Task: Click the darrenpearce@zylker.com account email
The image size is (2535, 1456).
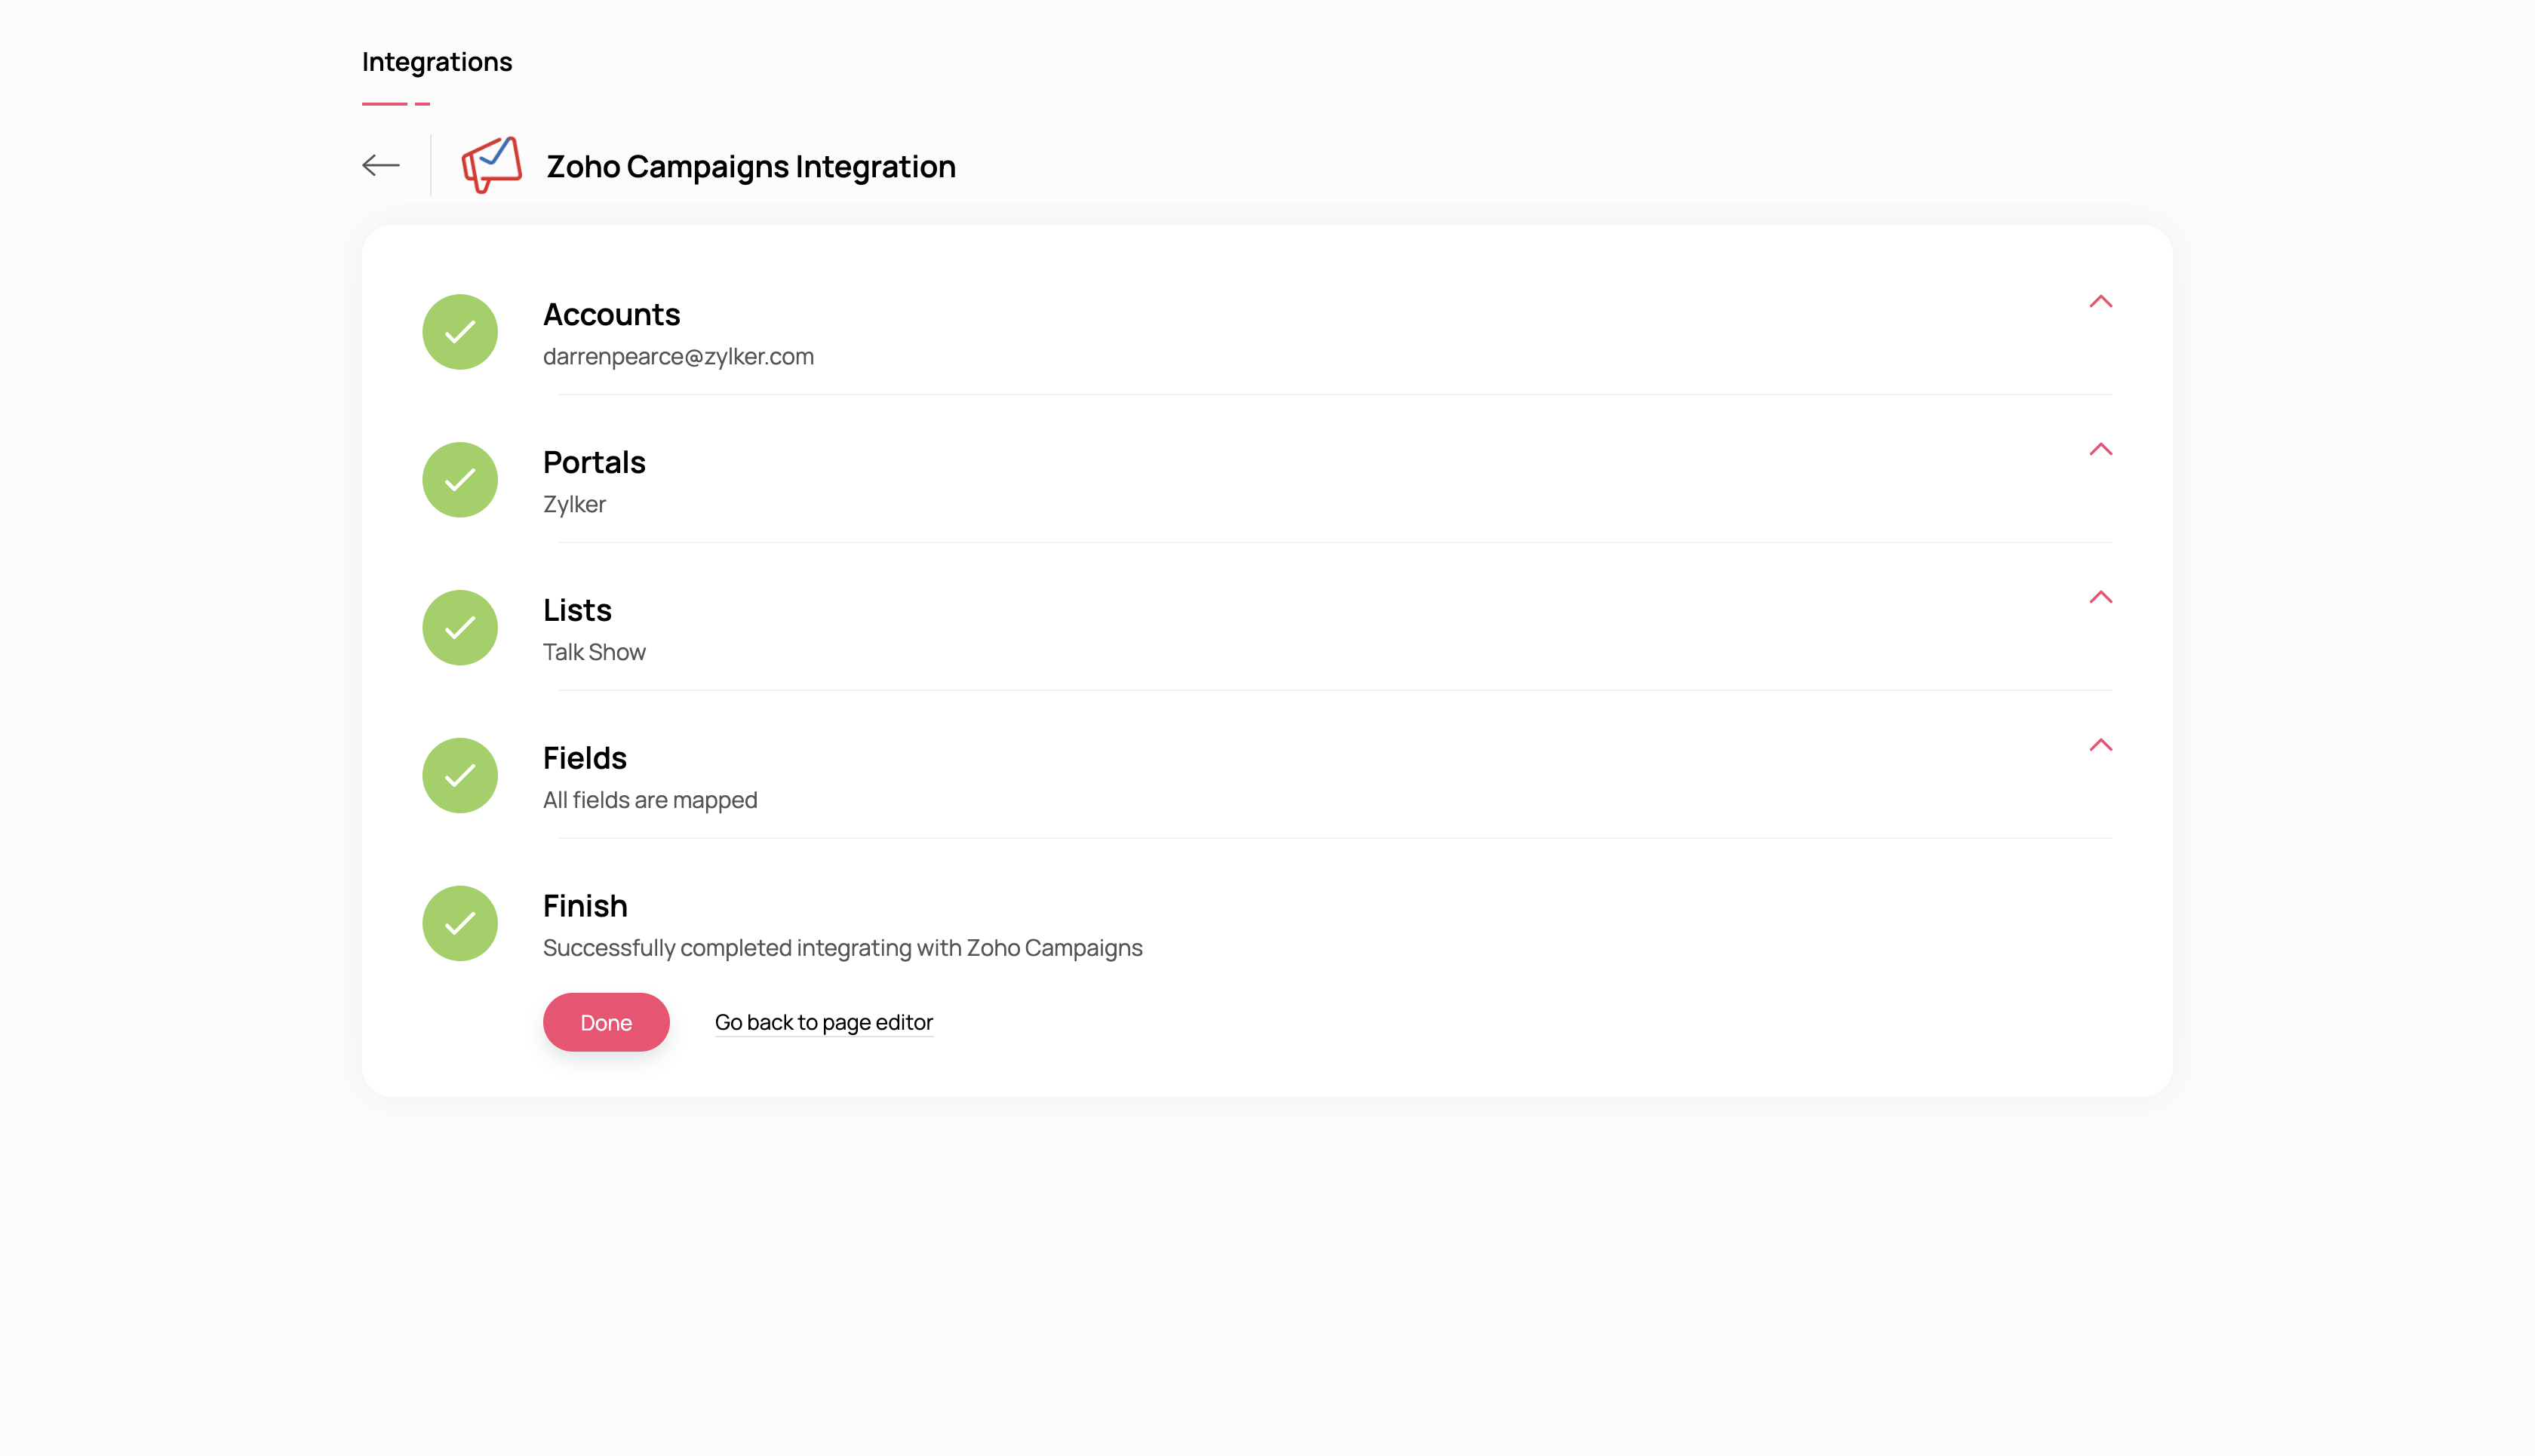Action: 678,357
